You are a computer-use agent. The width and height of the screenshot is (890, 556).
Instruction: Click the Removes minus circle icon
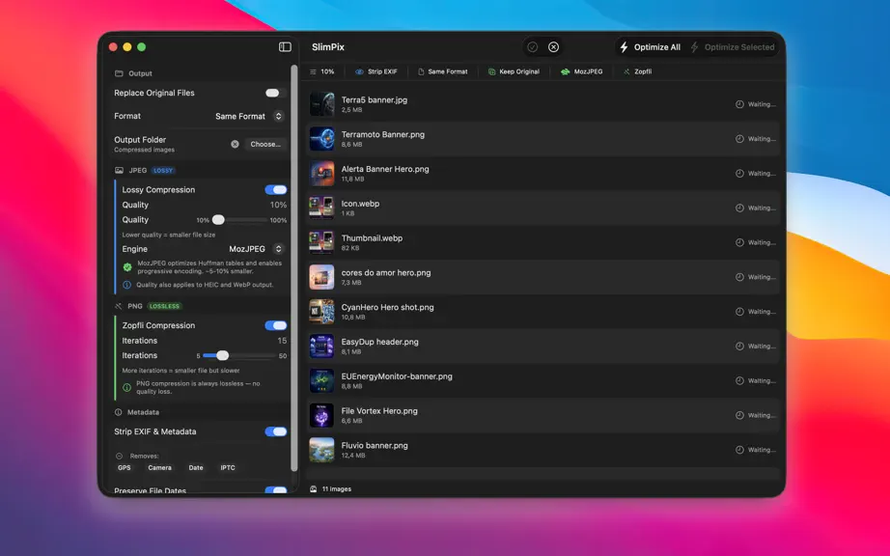click(119, 457)
